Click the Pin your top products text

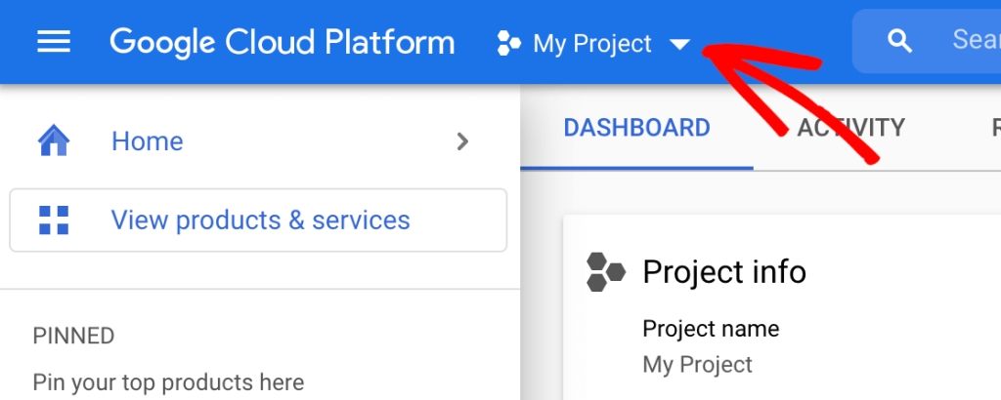(168, 381)
